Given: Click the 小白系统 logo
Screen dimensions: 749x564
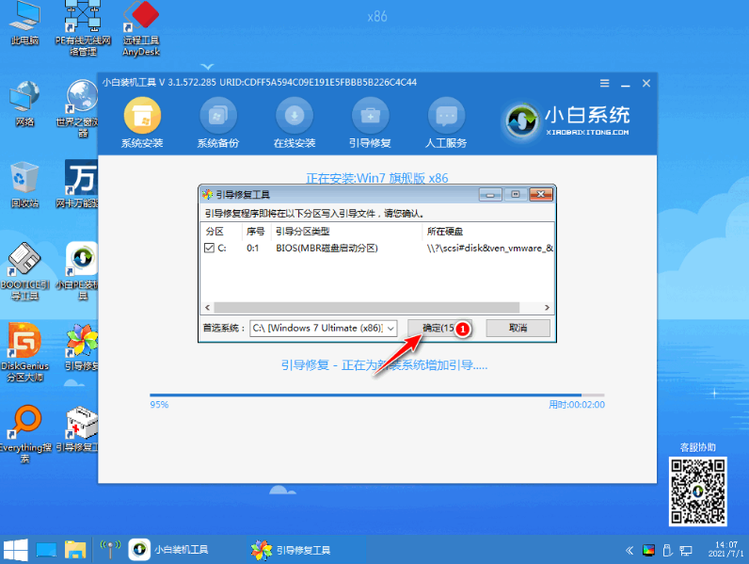Looking at the screenshot, I should tap(567, 120).
